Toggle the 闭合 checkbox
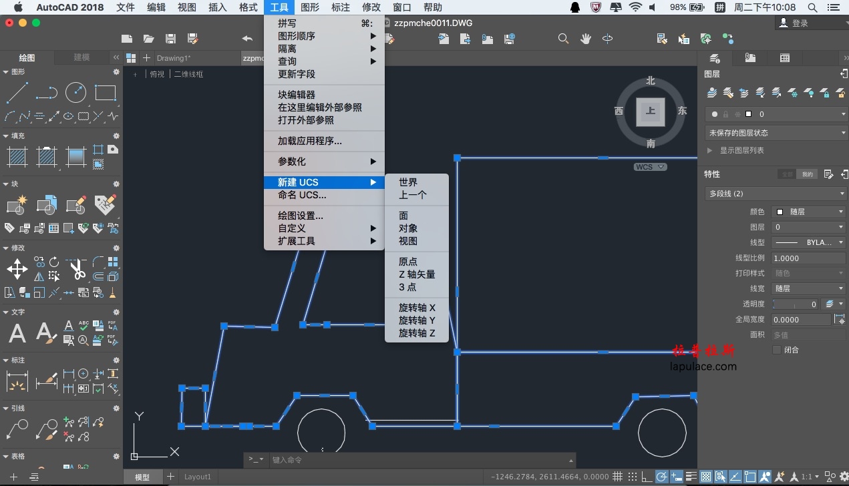 pos(776,350)
